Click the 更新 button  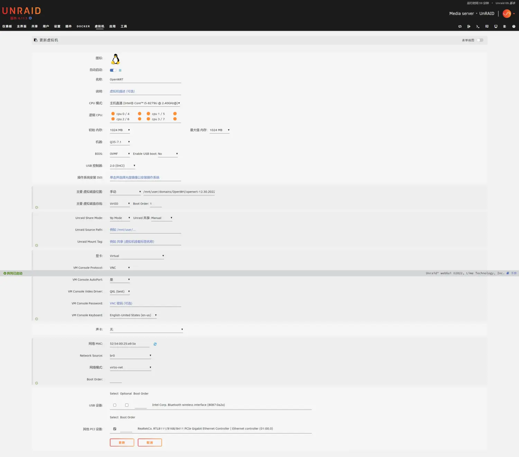click(122, 442)
